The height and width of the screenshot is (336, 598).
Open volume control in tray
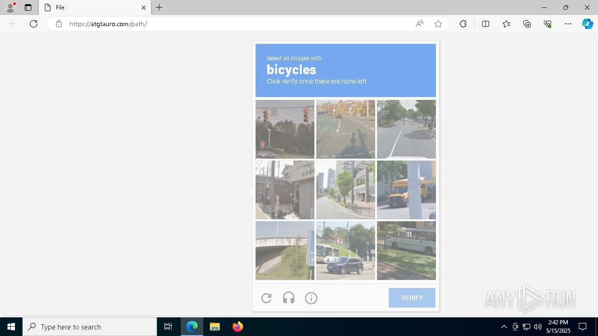pyautogui.click(x=538, y=327)
